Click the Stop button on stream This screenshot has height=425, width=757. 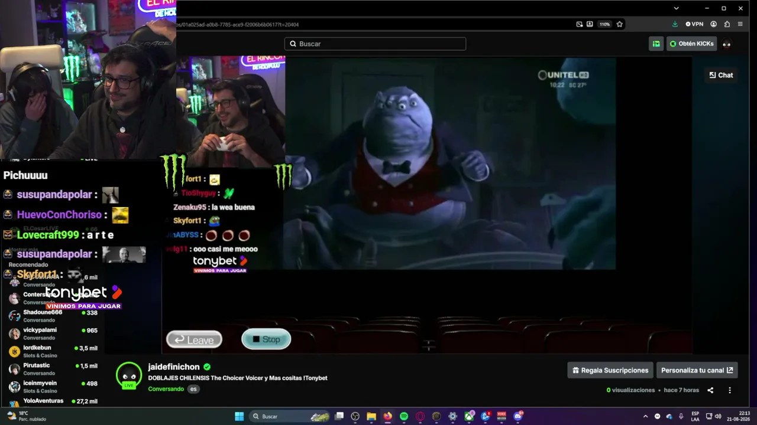266,339
